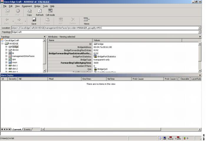Click the alarm counter icon showing 0
Screen dimensions: 206x141
(184, 138)
